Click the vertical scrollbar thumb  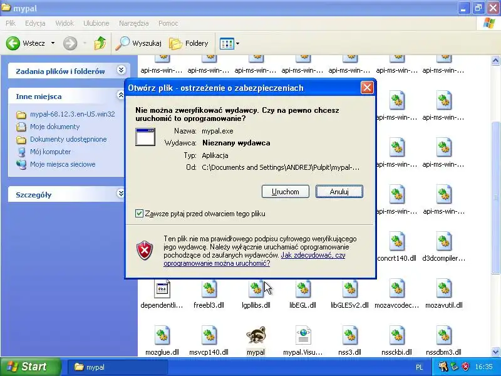point(495,197)
